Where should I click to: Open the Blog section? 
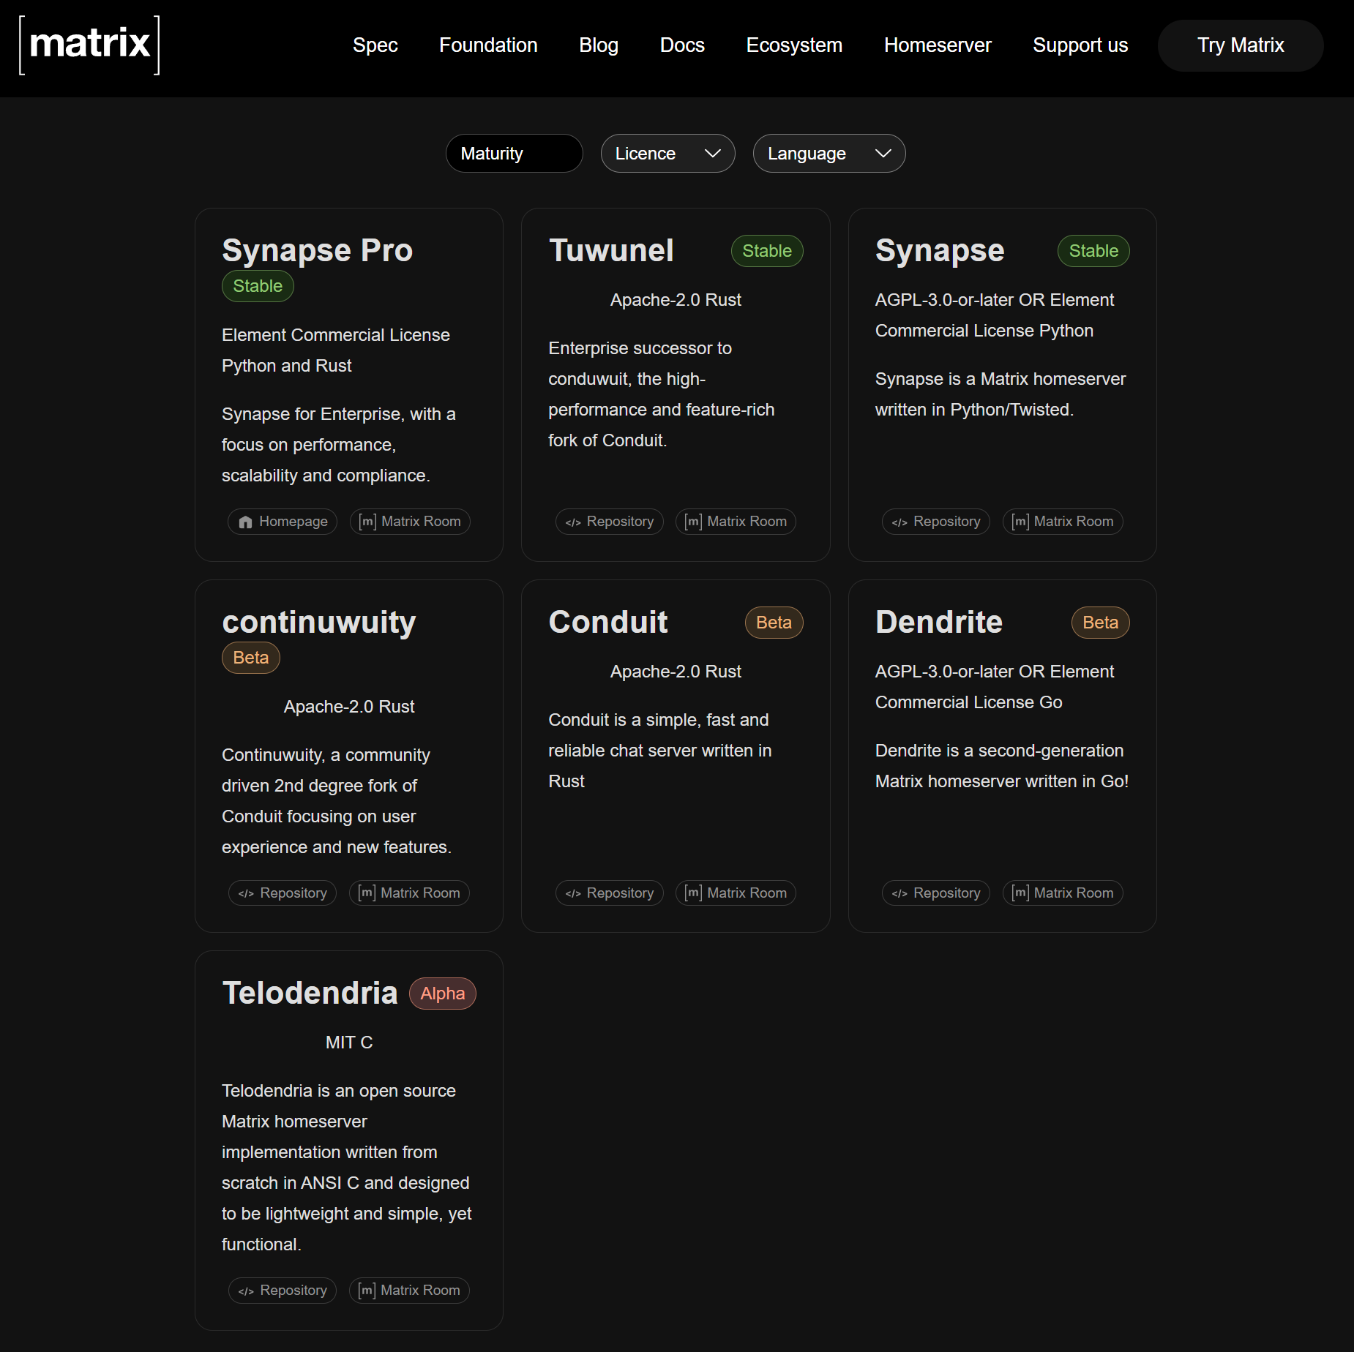pyautogui.click(x=599, y=45)
